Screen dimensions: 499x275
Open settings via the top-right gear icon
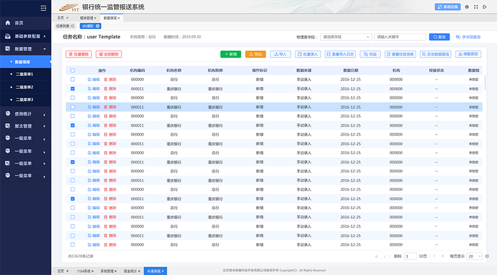click(x=467, y=7)
